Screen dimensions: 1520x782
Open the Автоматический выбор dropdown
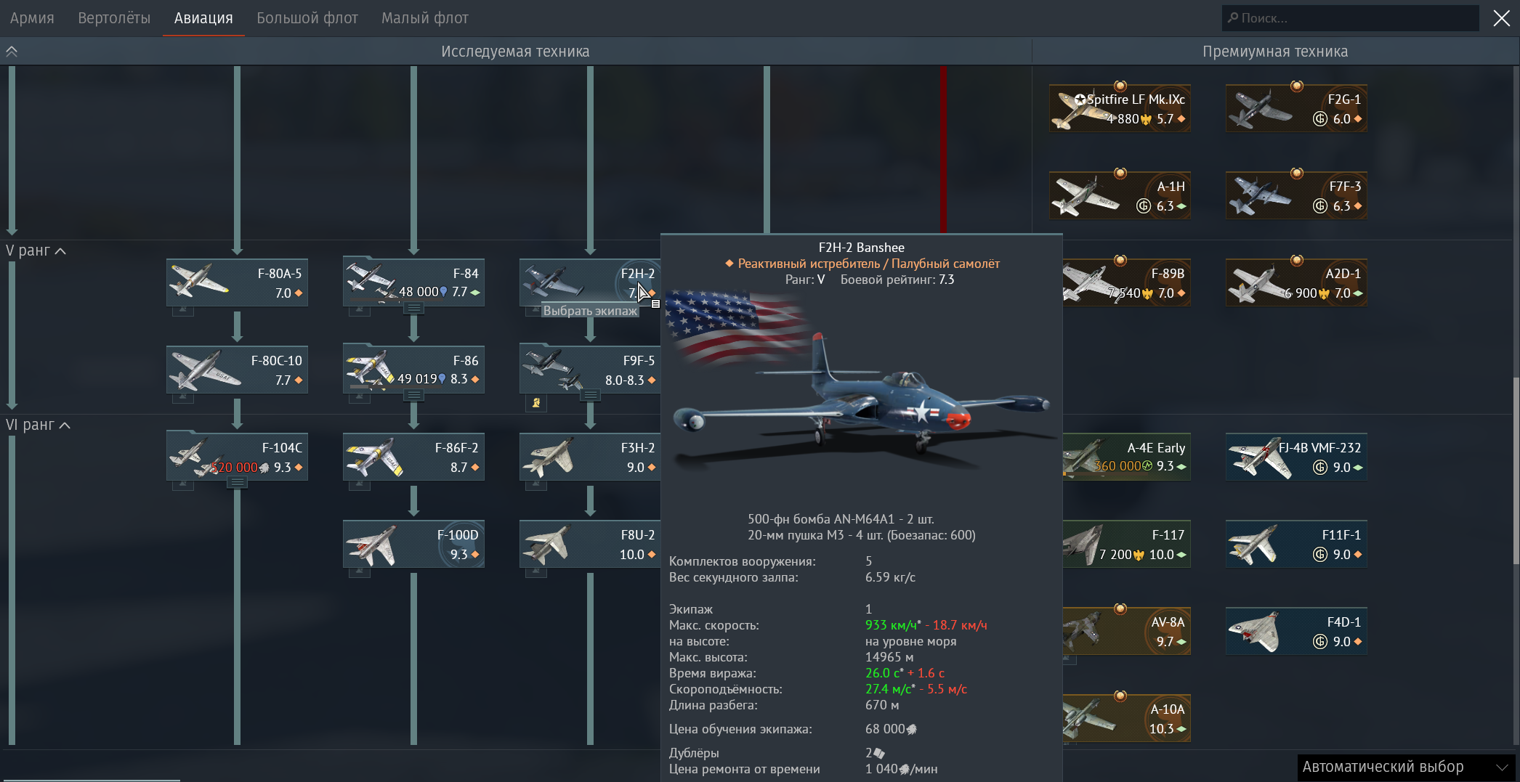1405,767
